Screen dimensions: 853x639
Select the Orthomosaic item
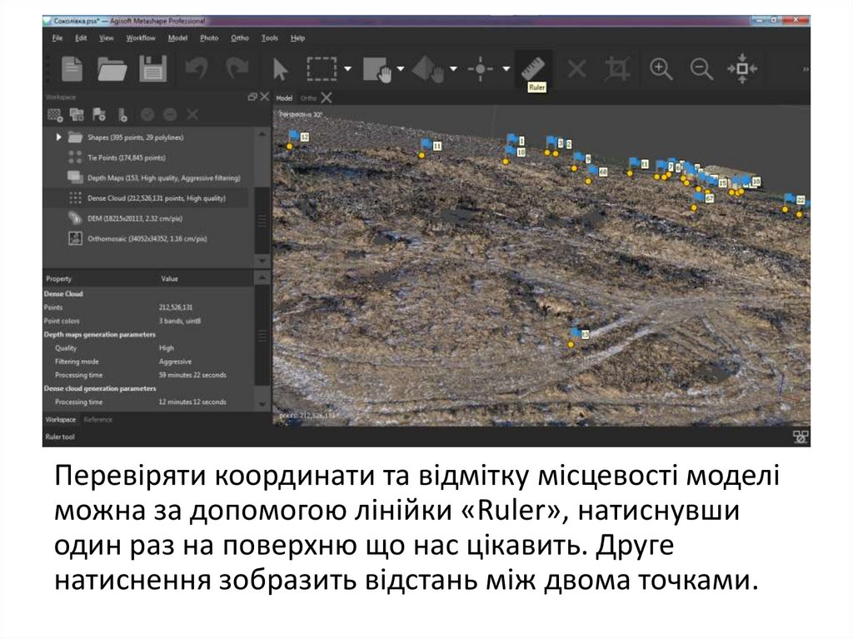point(147,239)
